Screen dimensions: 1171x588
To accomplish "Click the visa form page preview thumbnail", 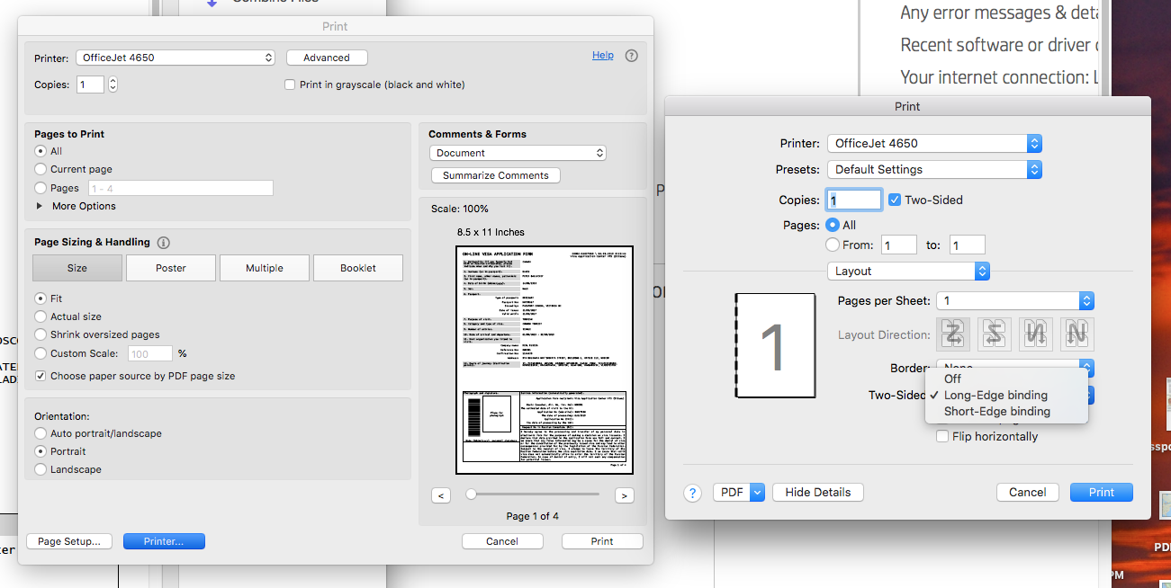I will [x=545, y=360].
